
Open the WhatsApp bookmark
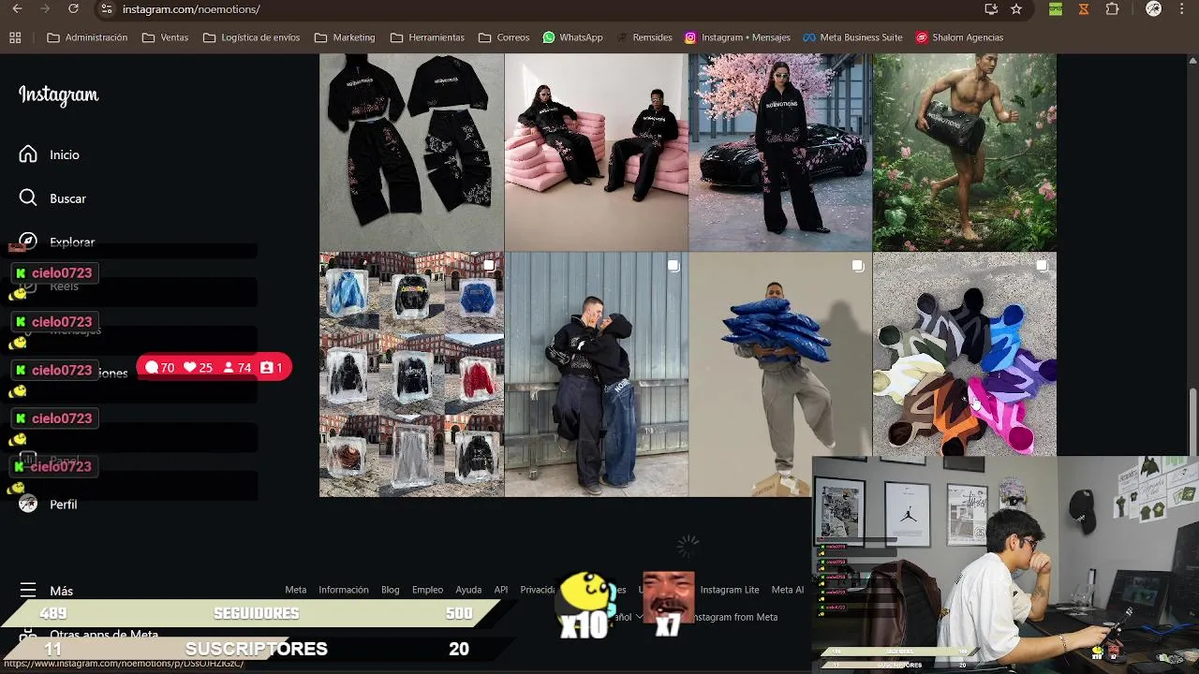pyautogui.click(x=572, y=37)
